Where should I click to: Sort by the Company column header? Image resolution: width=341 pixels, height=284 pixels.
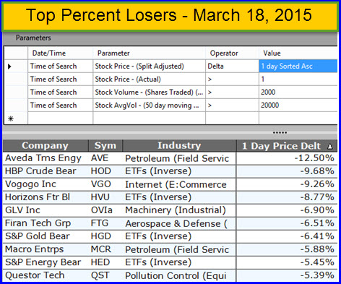(46, 146)
